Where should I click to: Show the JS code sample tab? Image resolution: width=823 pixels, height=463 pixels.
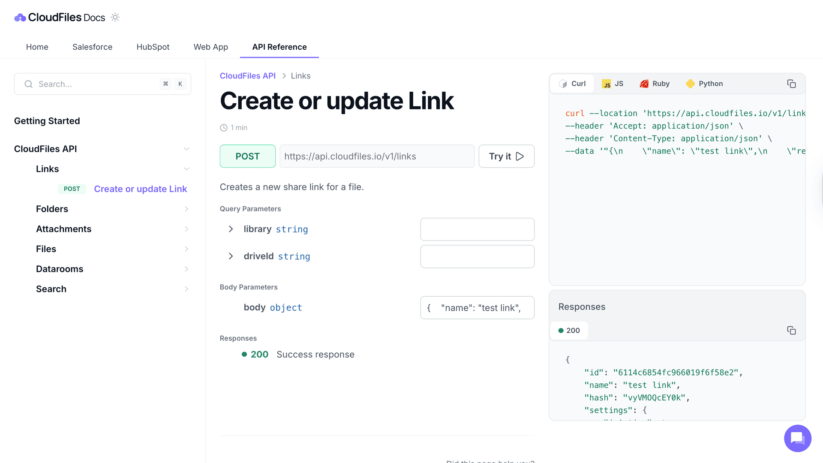[x=613, y=84]
